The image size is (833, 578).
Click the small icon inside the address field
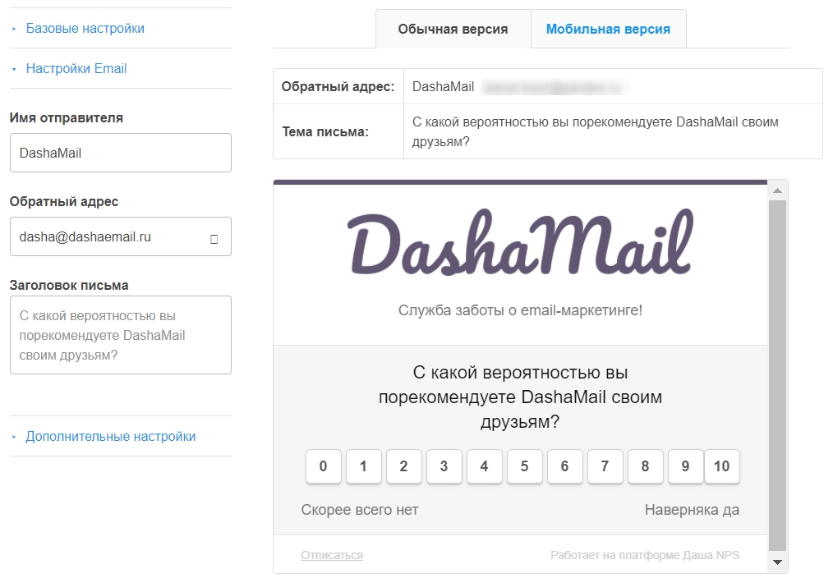click(x=214, y=240)
